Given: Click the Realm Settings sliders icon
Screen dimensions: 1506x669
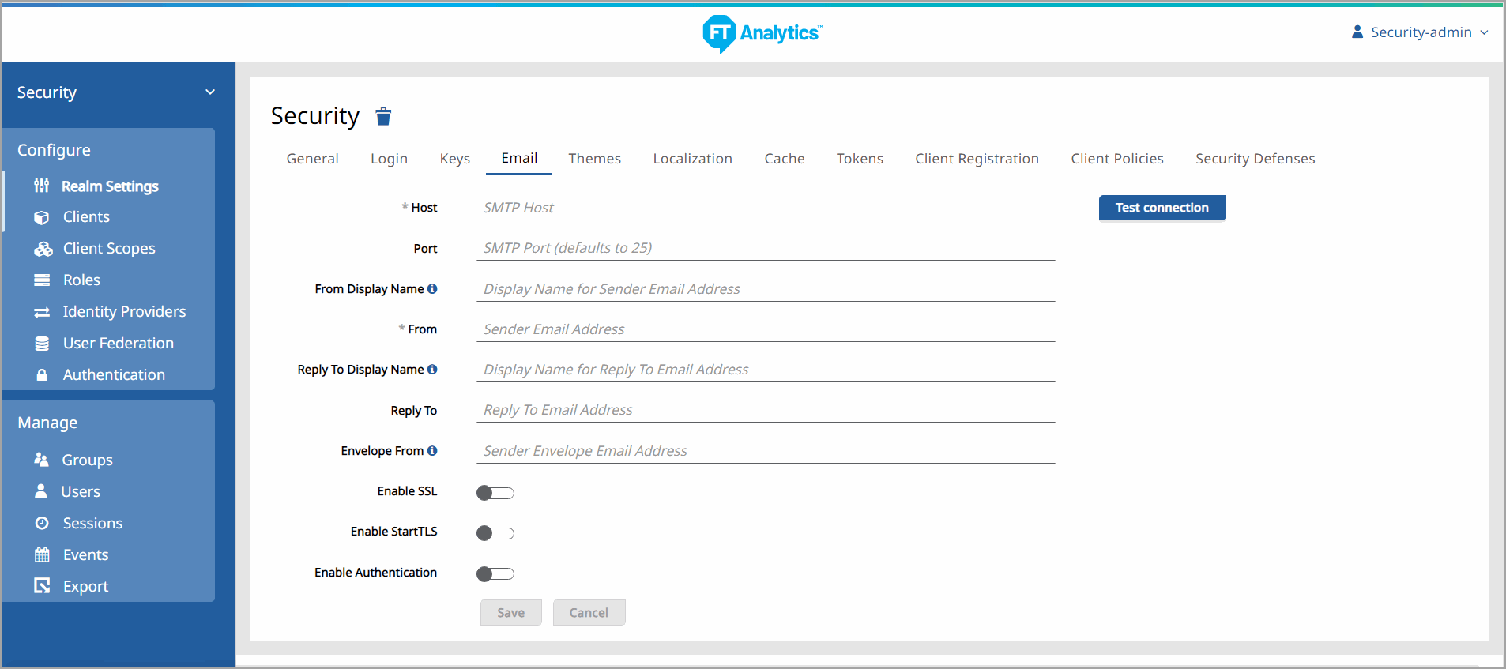Looking at the screenshot, I should (x=42, y=186).
